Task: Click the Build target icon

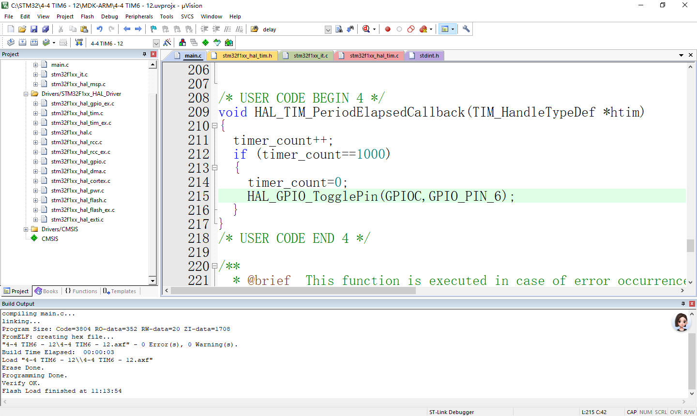Action: [x=22, y=43]
